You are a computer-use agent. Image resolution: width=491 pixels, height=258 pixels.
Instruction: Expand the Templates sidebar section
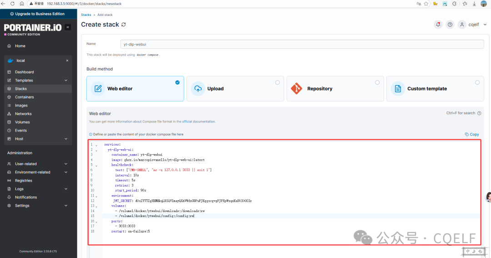[x=66, y=81]
